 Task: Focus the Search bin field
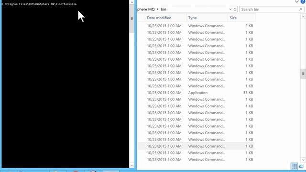tap(272, 10)
